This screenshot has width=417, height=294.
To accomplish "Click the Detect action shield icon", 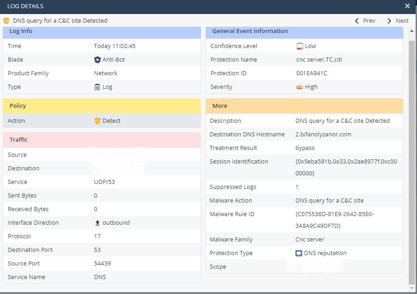I will (x=97, y=121).
